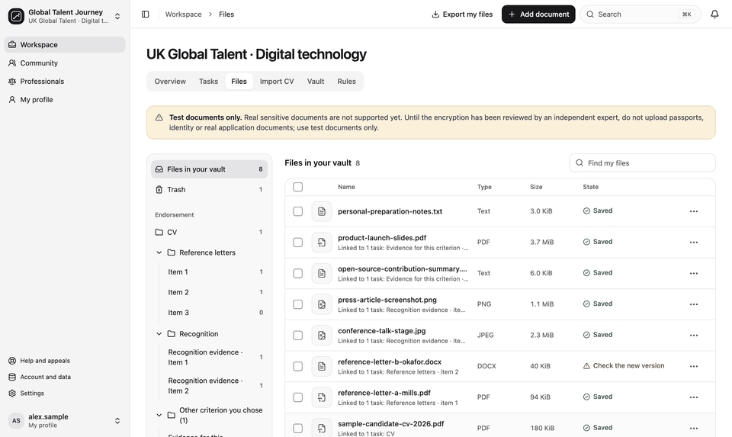The height and width of the screenshot is (437, 732).
Task: Open the Reference letters Item 2 folder
Action: pyautogui.click(x=215, y=292)
